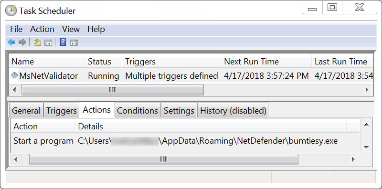Click the blue Back arrow icon

[x=11, y=42]
